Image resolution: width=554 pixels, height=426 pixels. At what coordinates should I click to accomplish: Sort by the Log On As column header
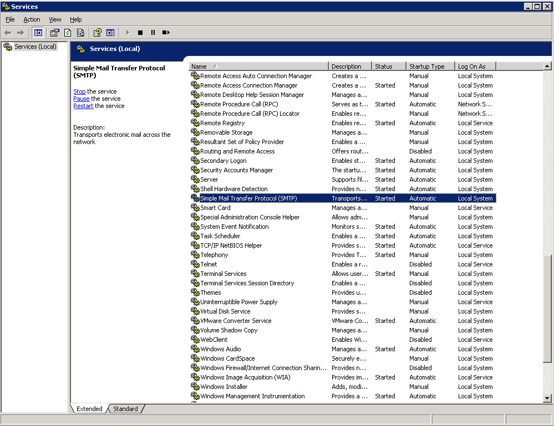click(476, 66)
